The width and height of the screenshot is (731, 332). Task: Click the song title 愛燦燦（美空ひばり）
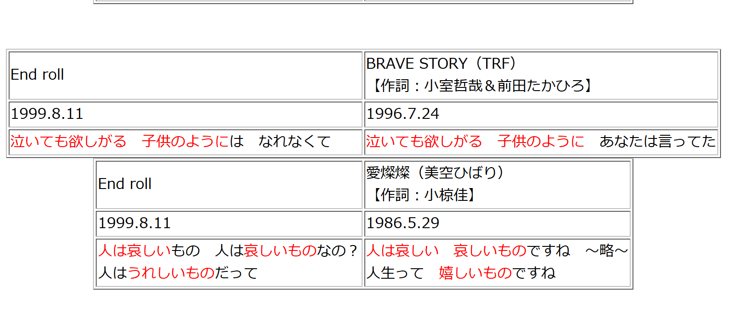click(435, 173)
